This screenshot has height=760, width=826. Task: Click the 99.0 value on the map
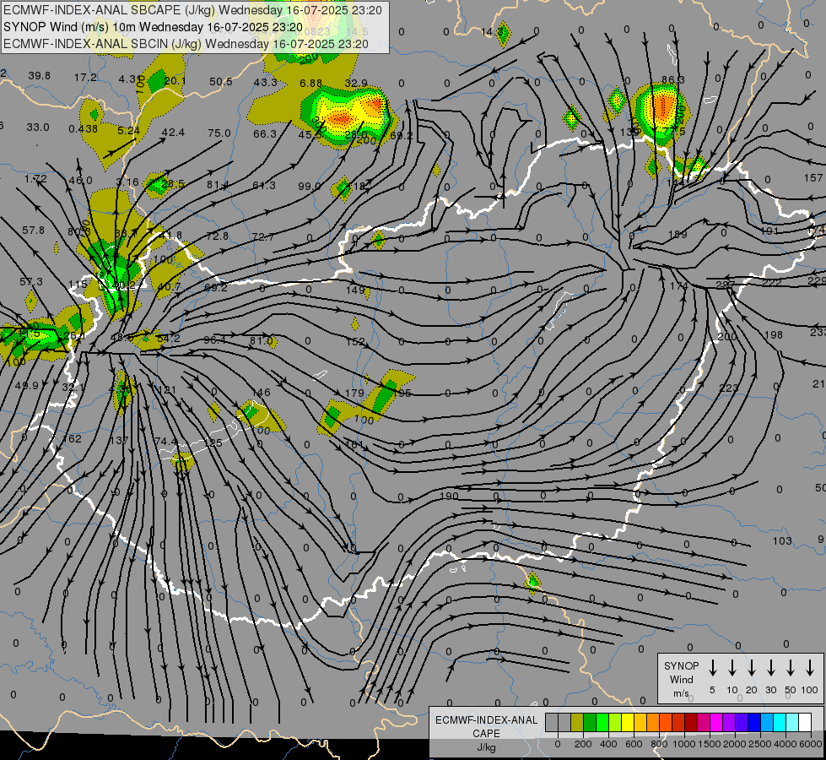(x=310, y=186)
